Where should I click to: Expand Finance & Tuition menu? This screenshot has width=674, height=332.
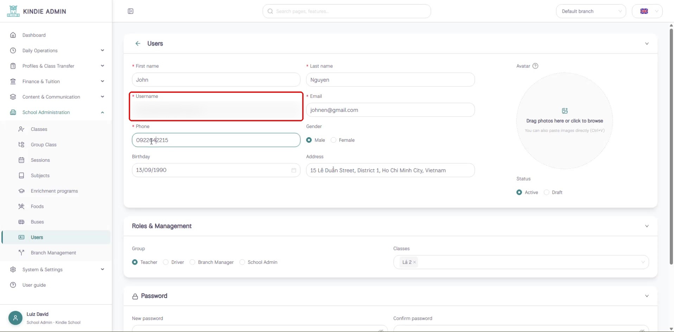(56, 81)
